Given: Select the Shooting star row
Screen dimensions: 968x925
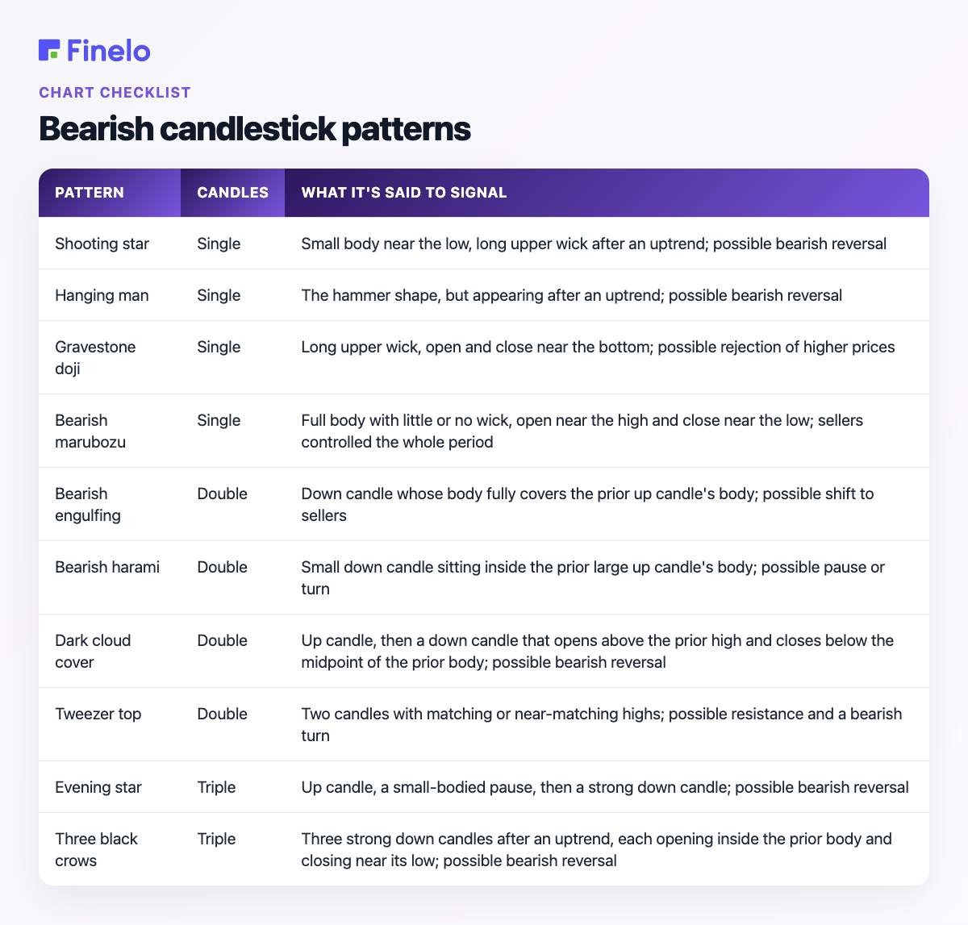Looking at the screenshot, I should click(x=484, y=244).
